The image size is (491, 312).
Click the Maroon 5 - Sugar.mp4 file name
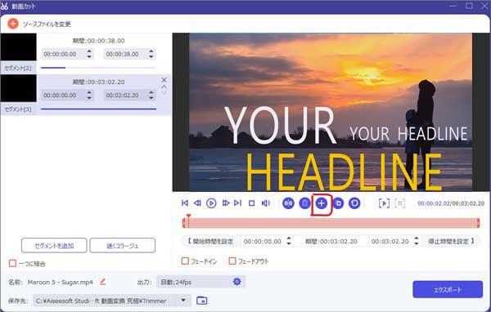click(x=60, y=282)
